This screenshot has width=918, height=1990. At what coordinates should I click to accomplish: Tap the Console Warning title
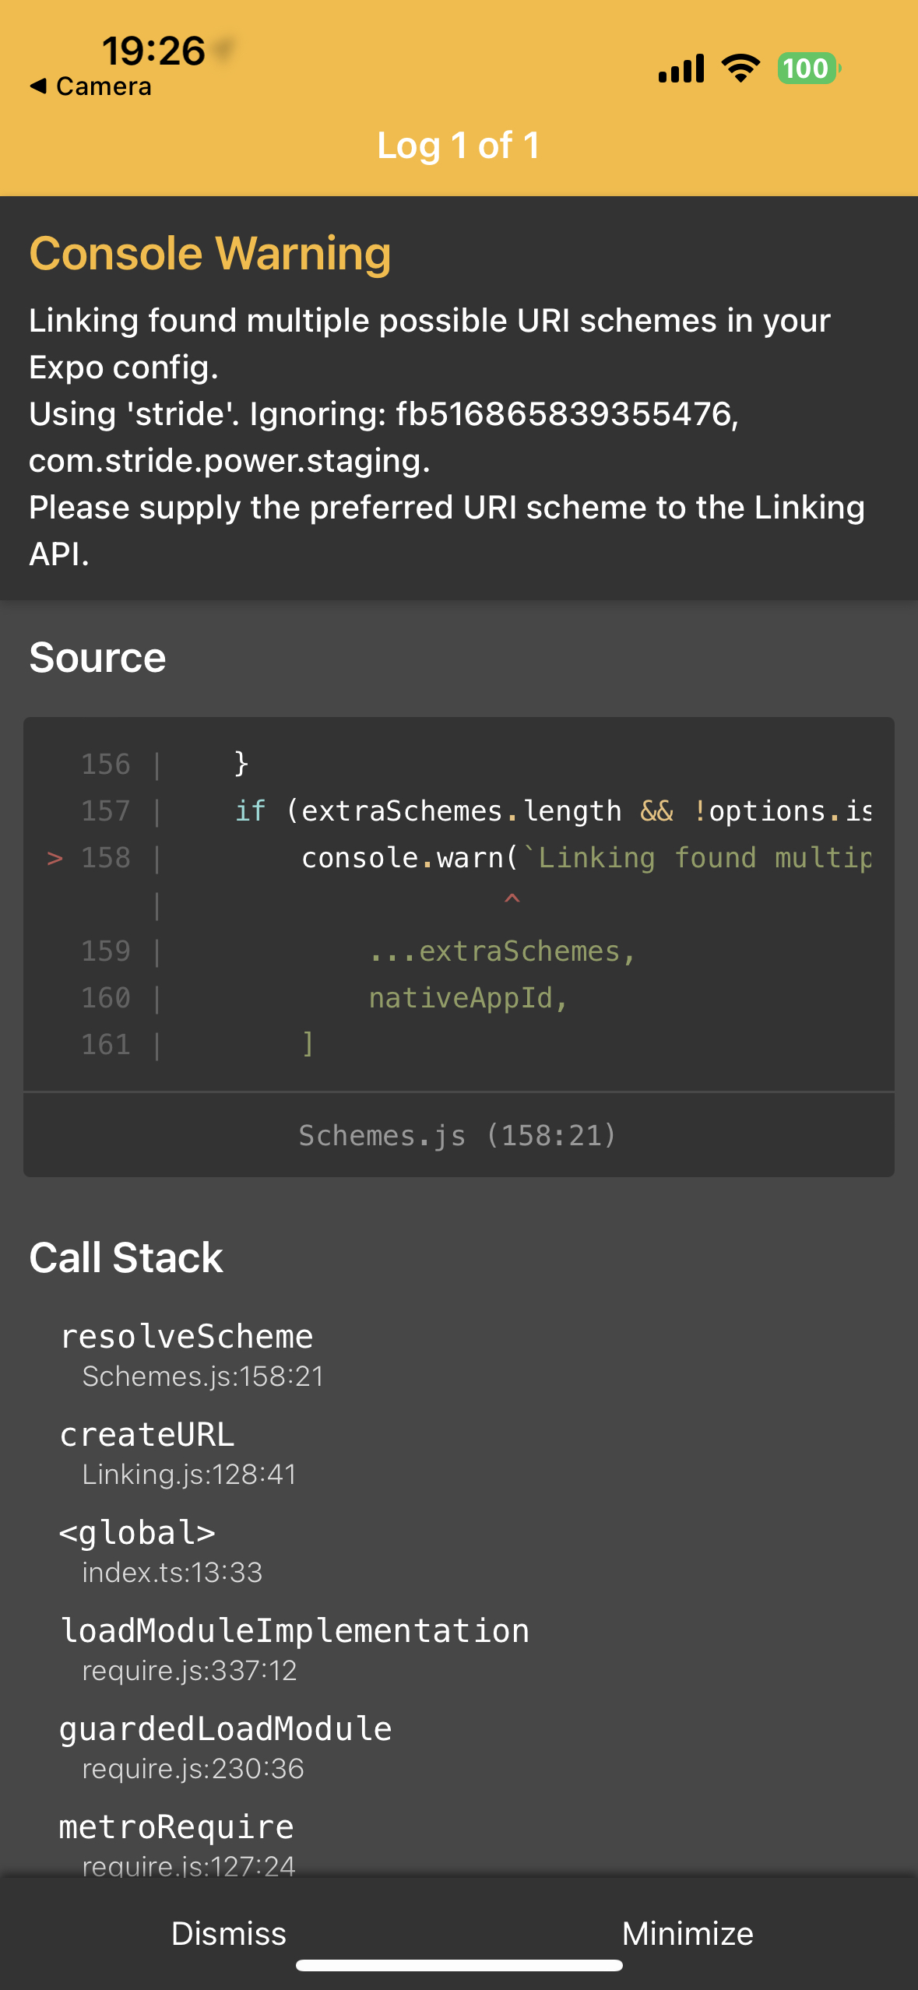point(210,253)
